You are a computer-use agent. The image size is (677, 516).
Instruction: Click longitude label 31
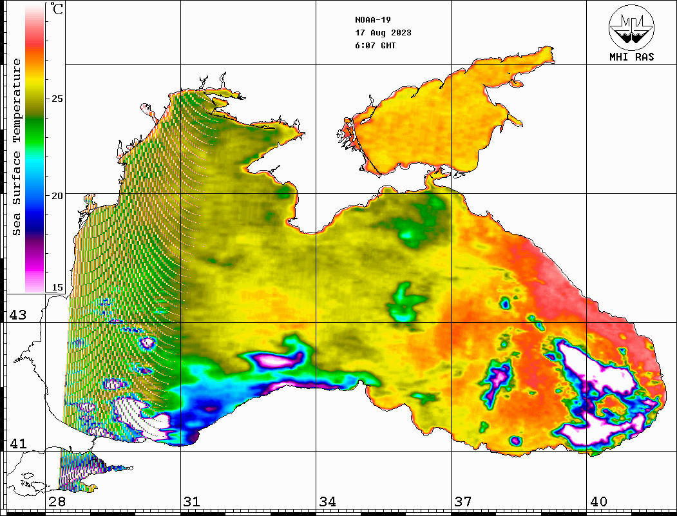coord(192,502)
